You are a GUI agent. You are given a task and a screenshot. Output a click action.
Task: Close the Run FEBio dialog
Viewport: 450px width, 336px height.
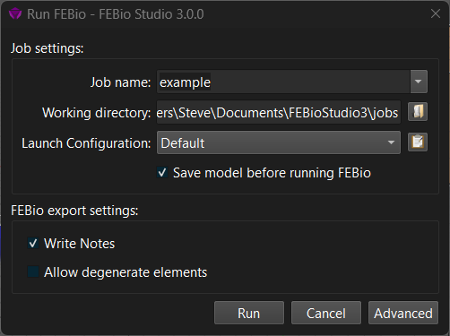tap(436, 13)
